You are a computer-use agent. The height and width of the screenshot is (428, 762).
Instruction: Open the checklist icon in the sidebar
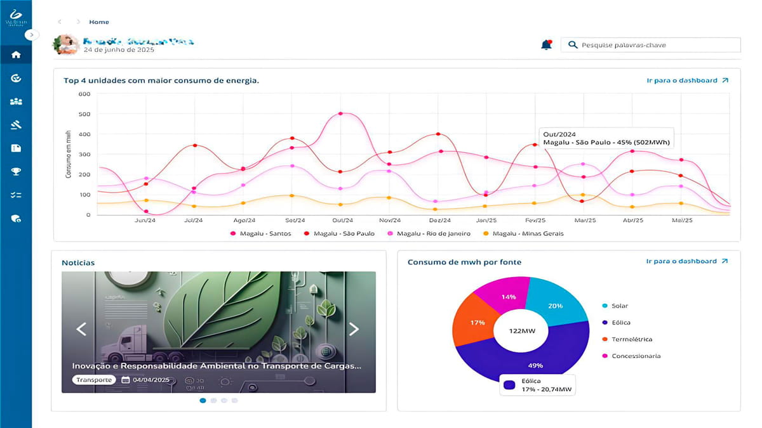[x=16, y=195]
